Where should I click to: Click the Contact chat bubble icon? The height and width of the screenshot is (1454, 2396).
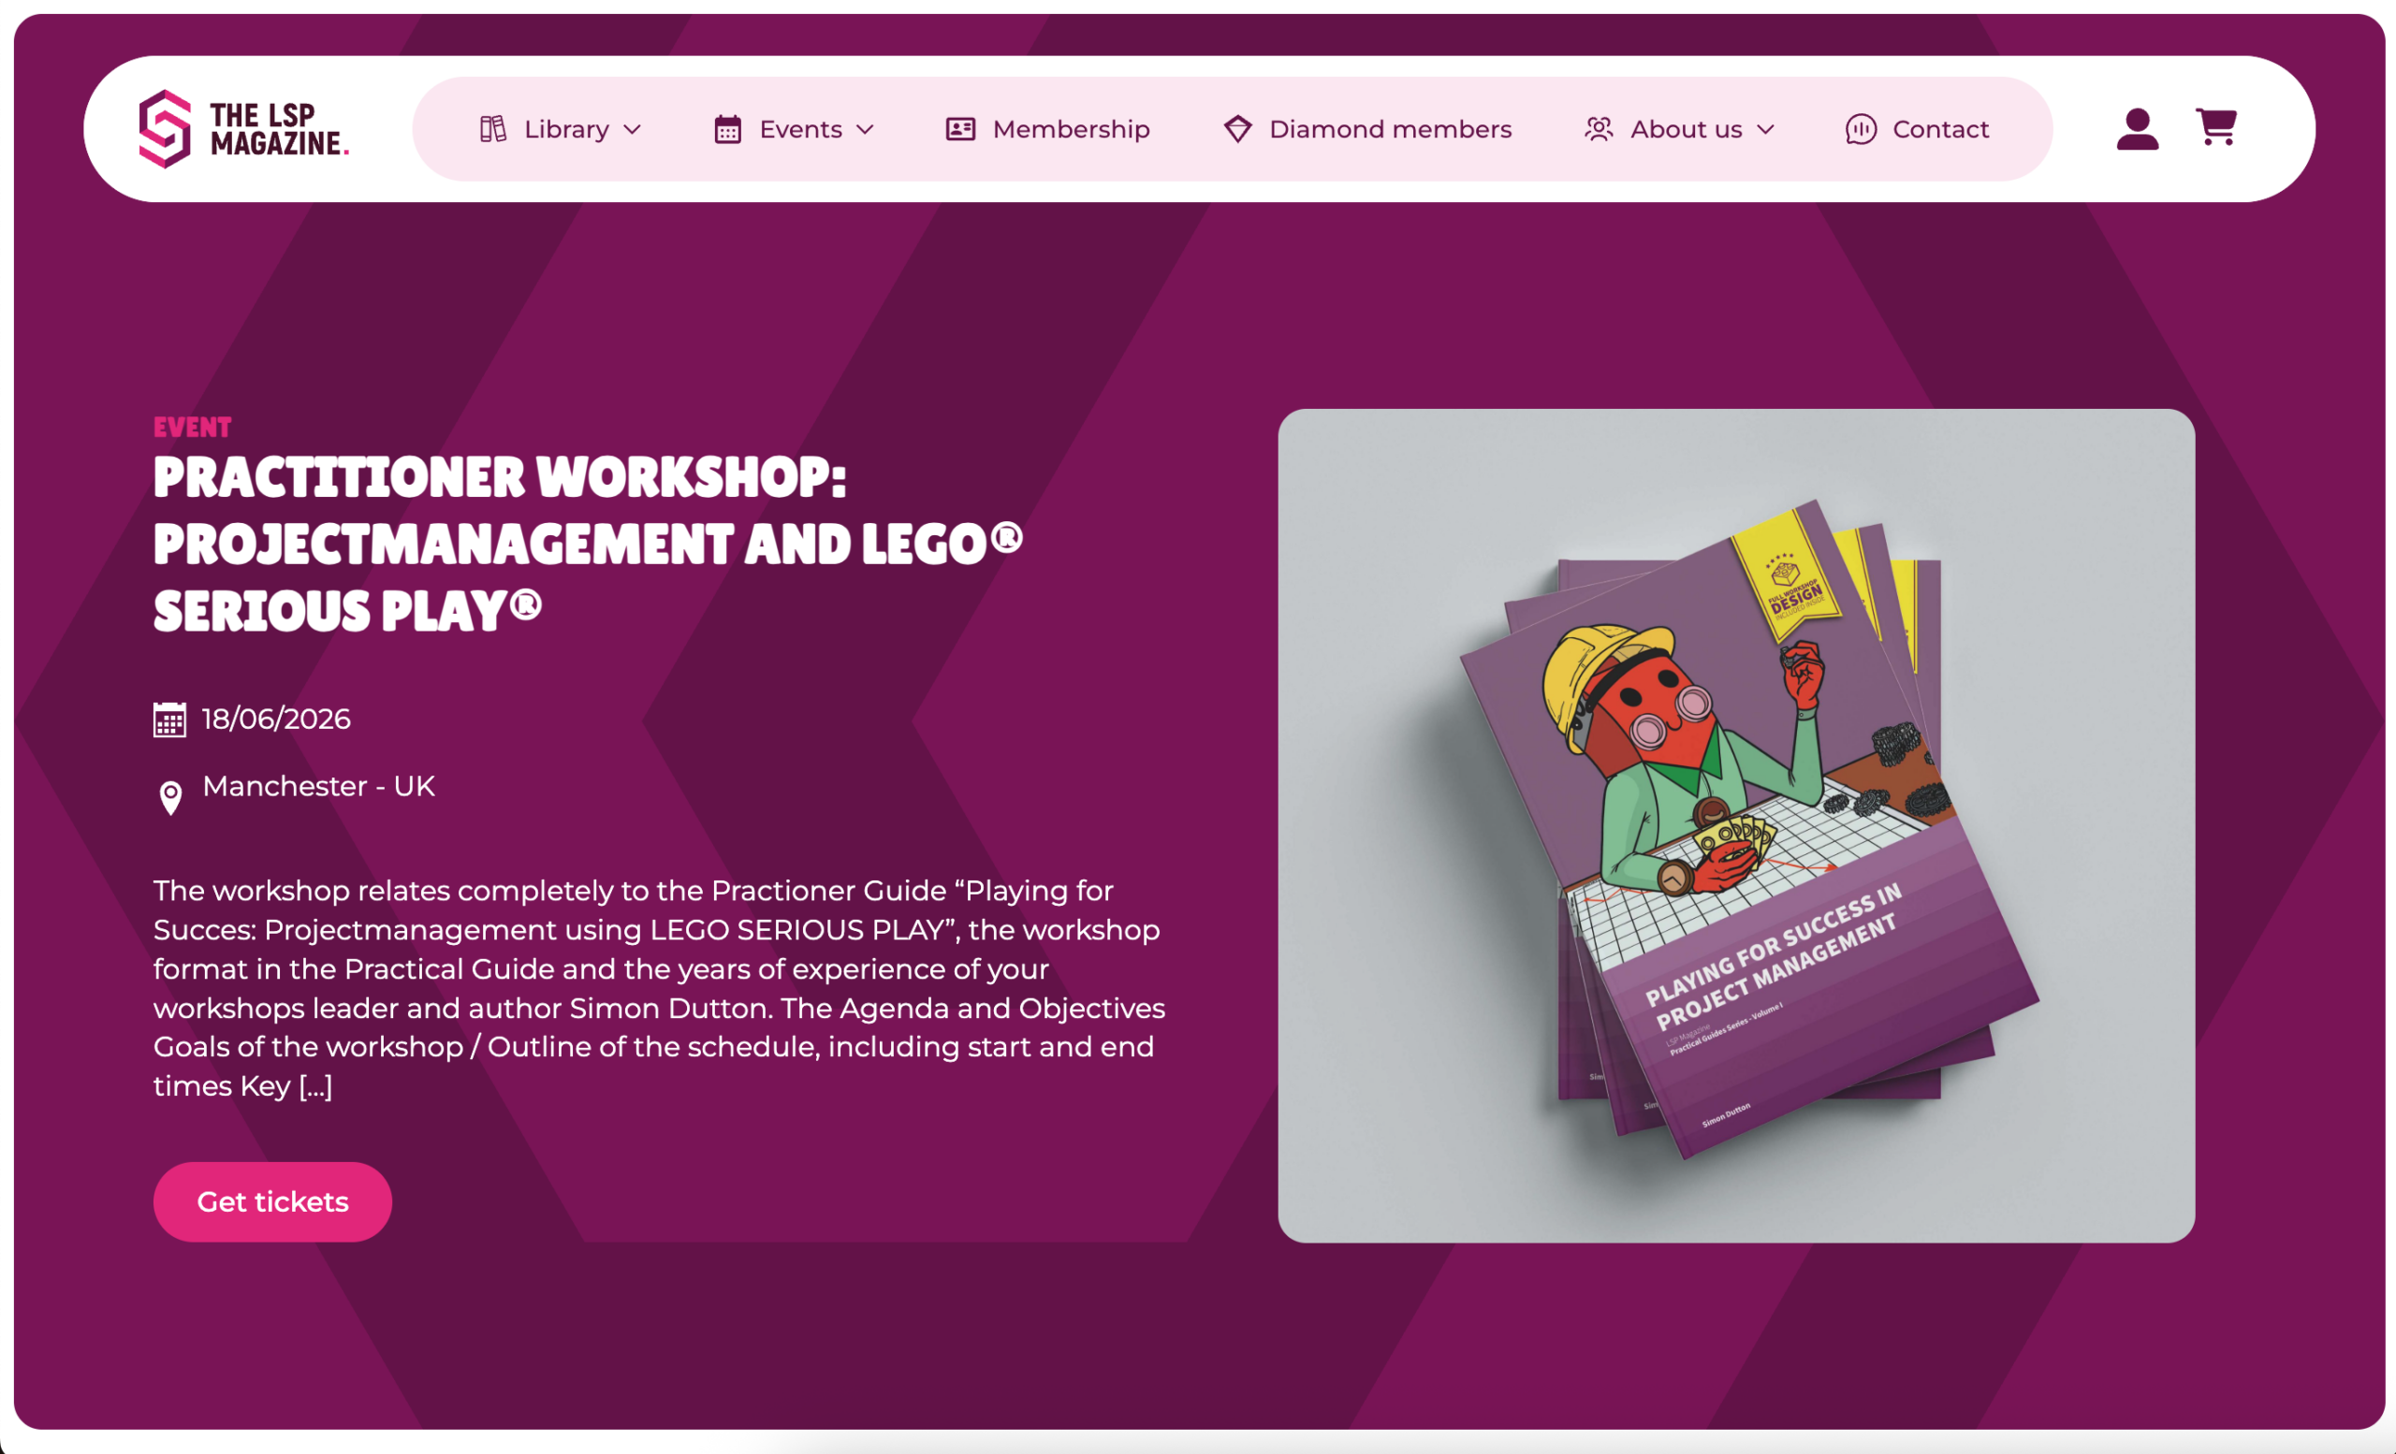pos(1862,129)
